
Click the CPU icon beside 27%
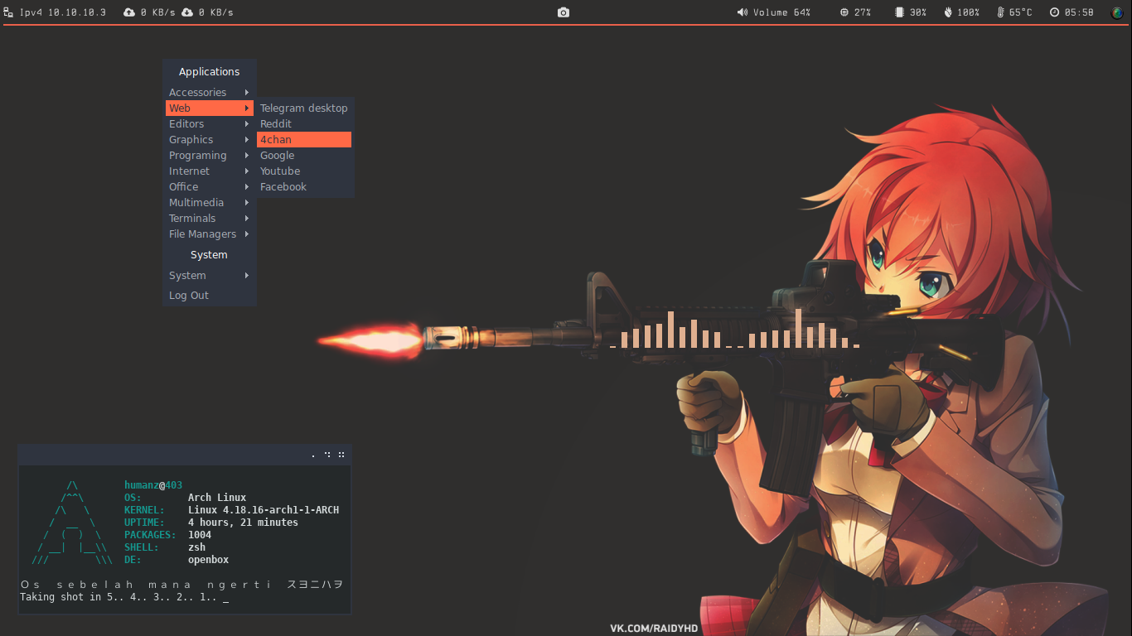tap(844, 12)
